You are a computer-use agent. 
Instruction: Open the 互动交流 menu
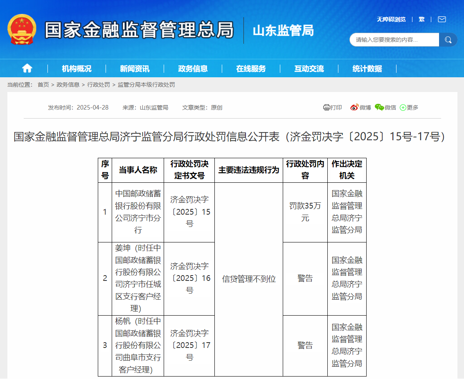click(309, 69)
